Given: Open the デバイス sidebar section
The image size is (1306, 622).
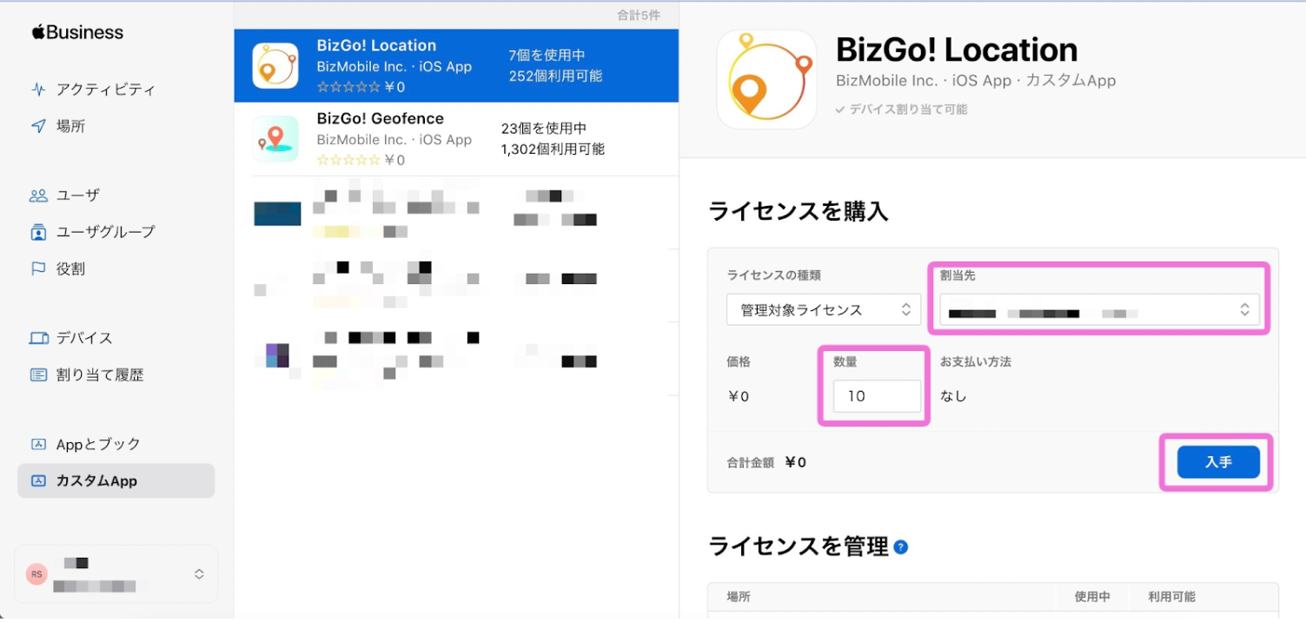Looking at the screenshot, I should tap(84, 338).
